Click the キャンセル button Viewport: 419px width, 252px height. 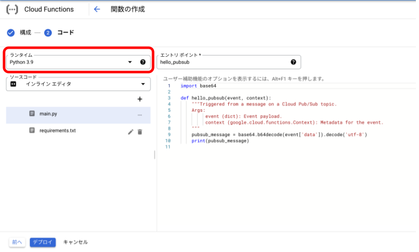(75, 242)
